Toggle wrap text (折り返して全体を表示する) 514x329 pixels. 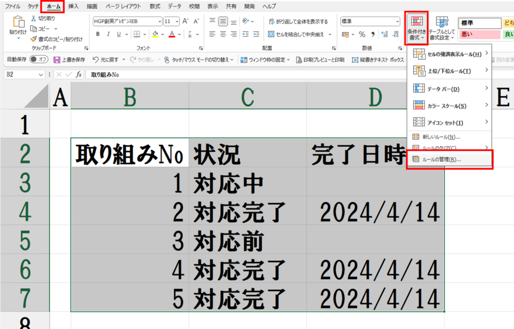point(298,21)
